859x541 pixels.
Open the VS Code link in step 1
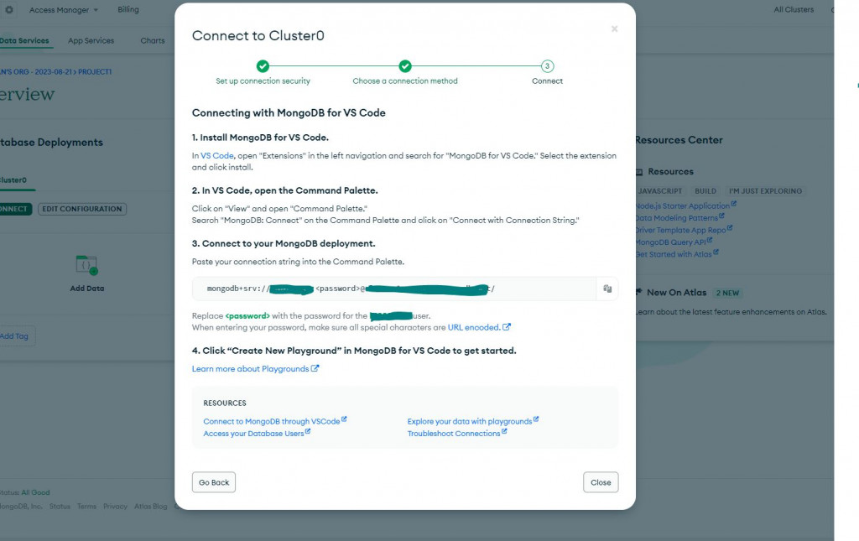click(x=217, y=155)
